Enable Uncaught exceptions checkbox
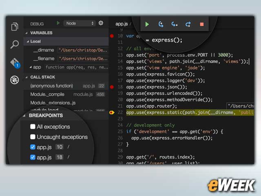 click(x=33, y=137)
